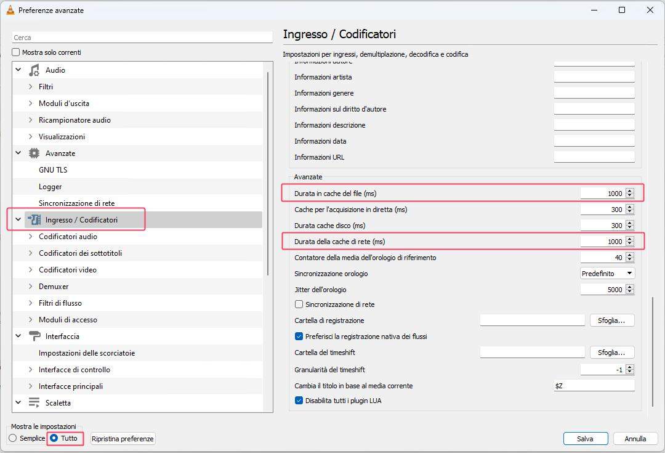
Task: Click the Cerca search field
Action: tap(142, 38)
